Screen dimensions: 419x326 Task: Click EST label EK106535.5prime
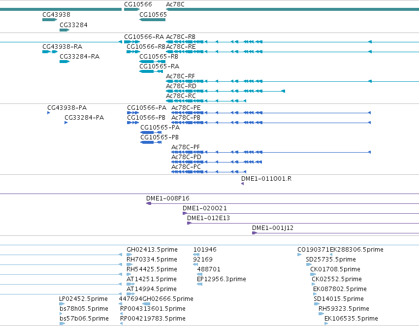click(x=351, y=319)
